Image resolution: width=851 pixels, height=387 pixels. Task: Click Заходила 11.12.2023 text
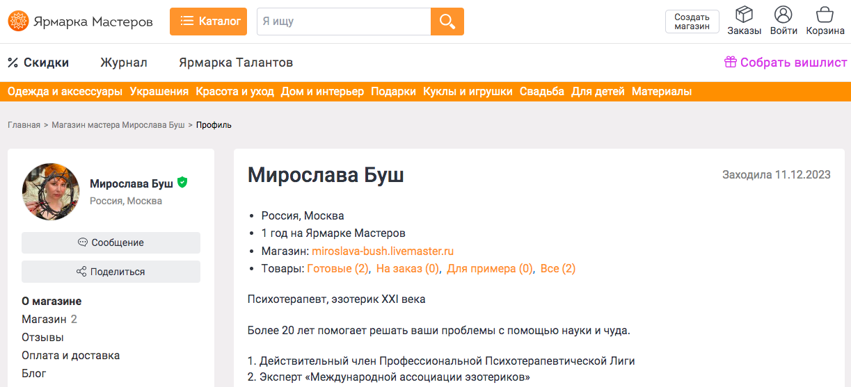coord(777,175)
